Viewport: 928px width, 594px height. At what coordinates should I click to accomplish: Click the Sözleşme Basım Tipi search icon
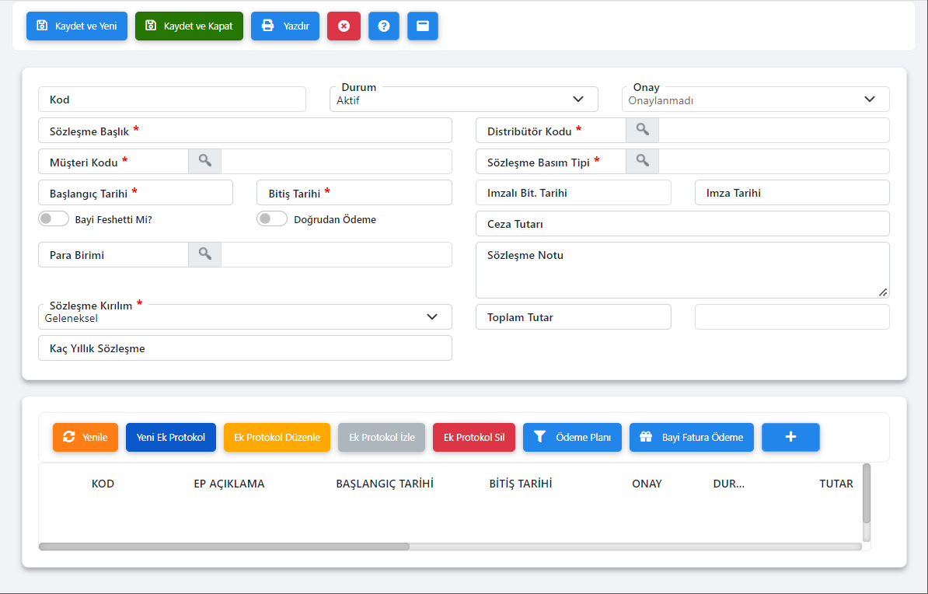[x=642, y=161]
